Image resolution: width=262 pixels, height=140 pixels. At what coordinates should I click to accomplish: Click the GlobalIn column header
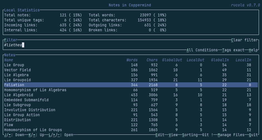220,60
